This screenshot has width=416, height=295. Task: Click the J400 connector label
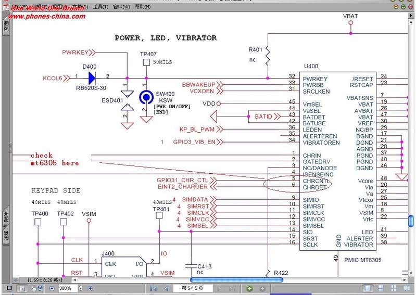point(108,254)
